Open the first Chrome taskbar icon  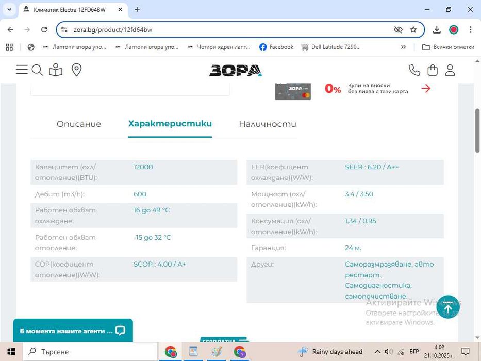[x=171, y=352]
